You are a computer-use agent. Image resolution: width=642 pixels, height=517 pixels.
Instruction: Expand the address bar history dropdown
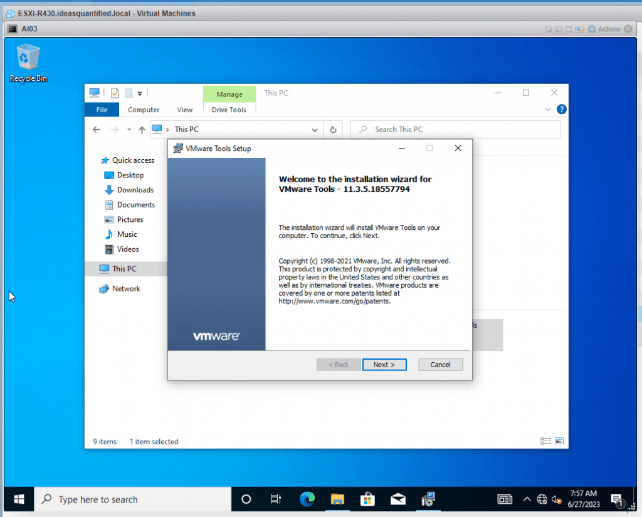click(315, 130)
